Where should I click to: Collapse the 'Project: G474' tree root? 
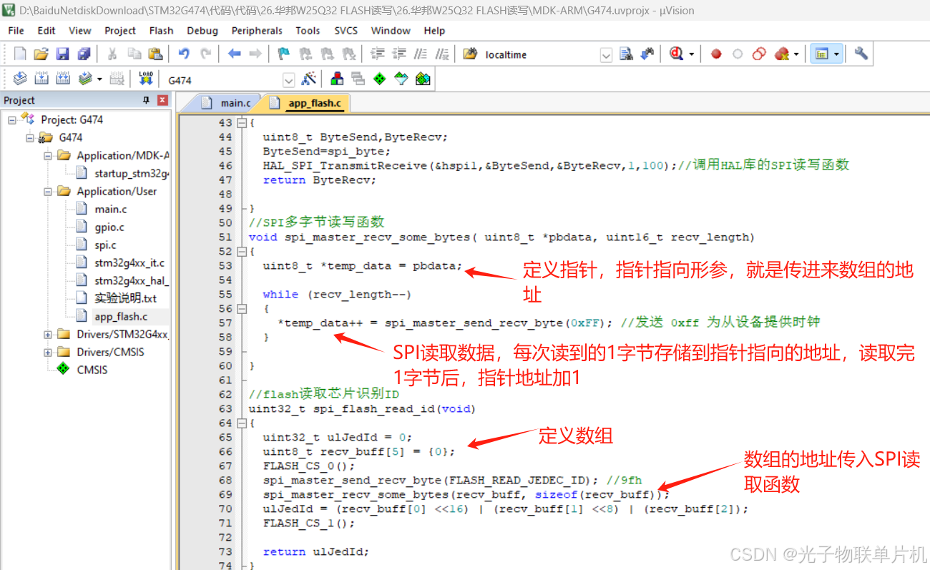pos(12,120)
